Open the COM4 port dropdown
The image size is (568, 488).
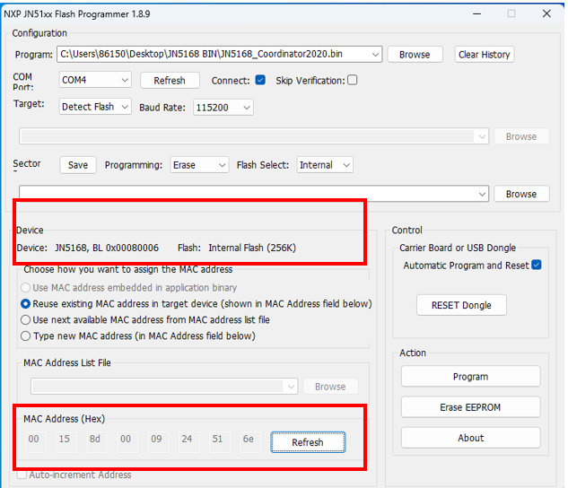(x=95, y=80)
